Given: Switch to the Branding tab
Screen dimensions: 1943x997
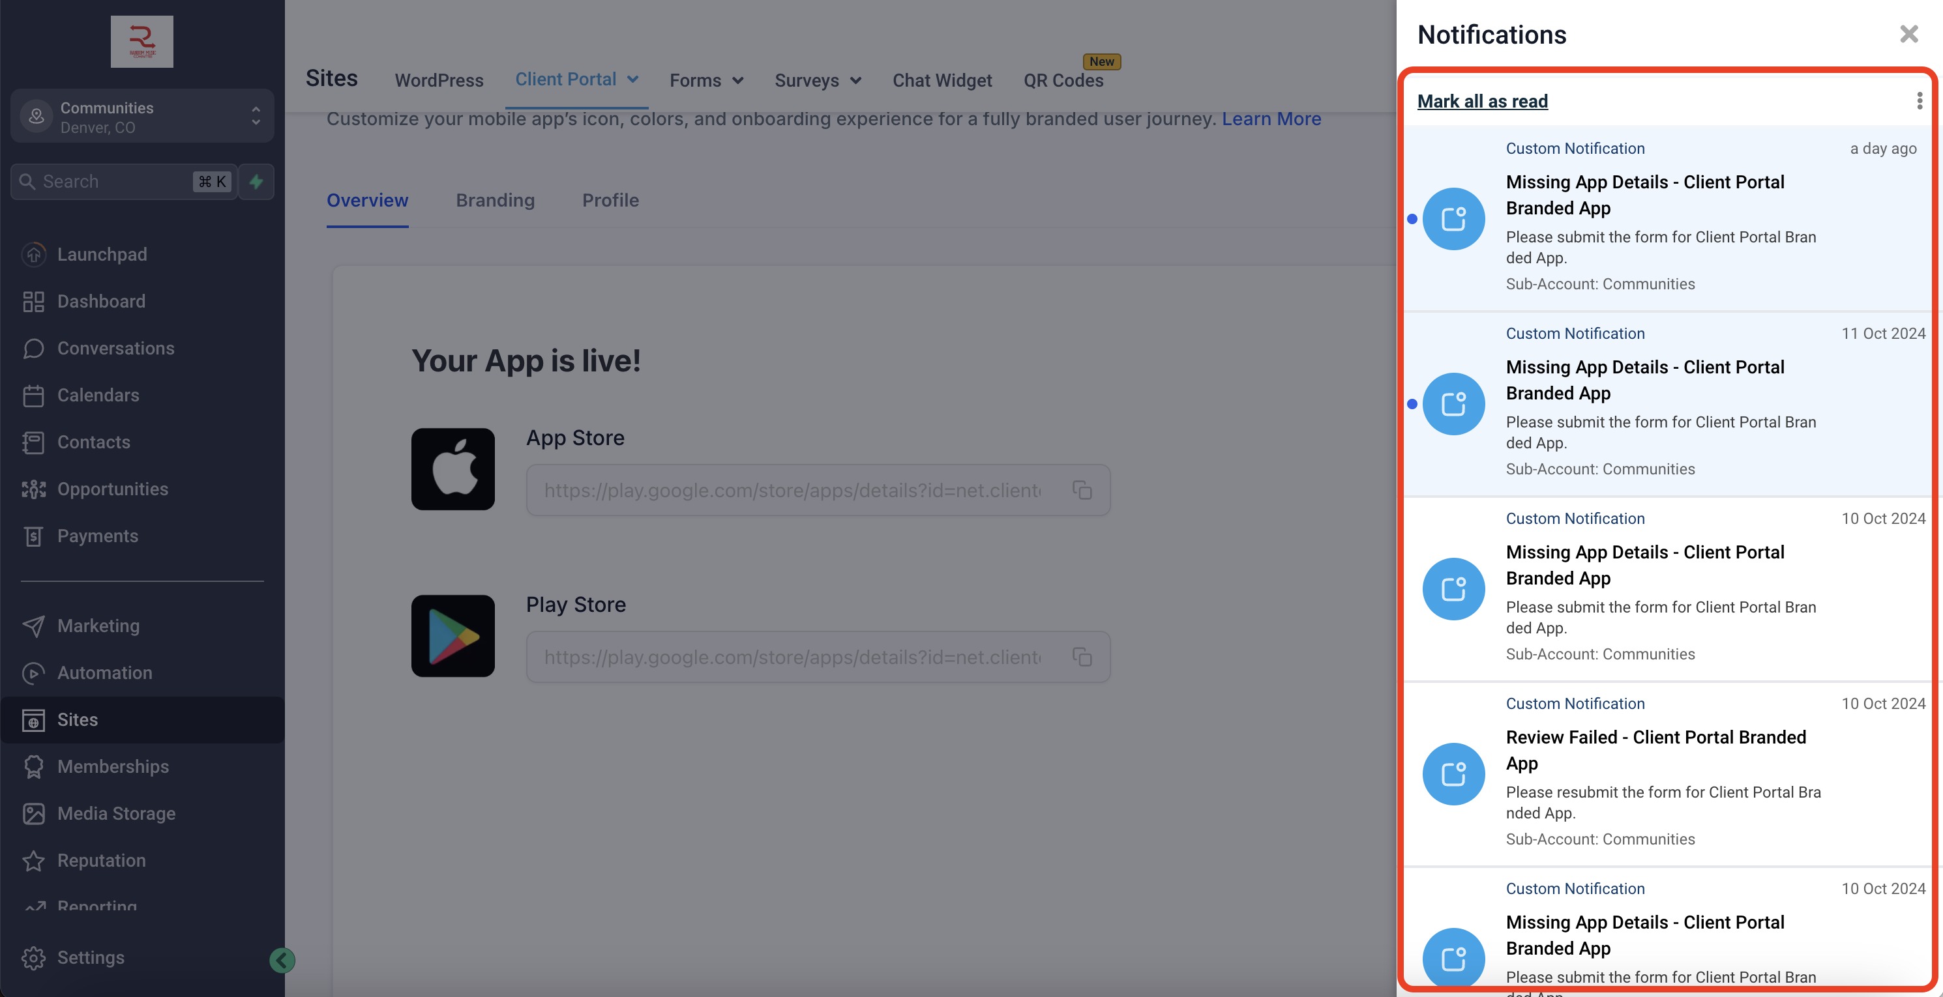Looking at the screenshot, I should point(495,201).
